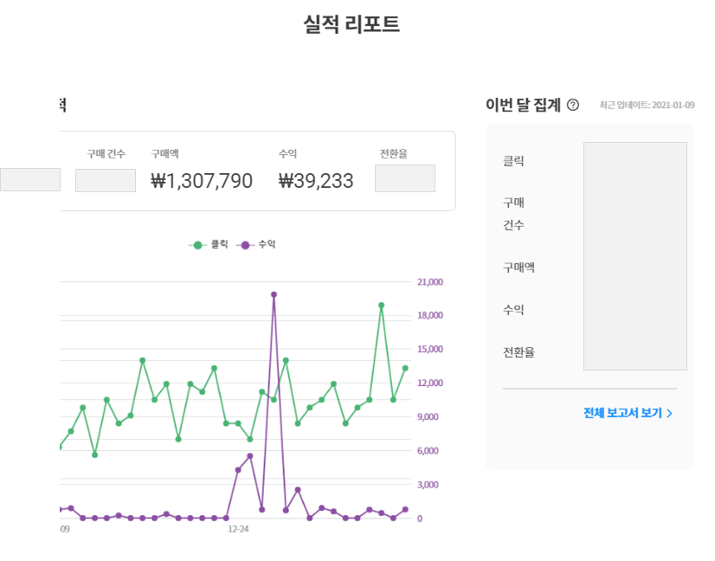Open 전체 보고서 보기 link
Screen dimensions: 715x561
628,413
